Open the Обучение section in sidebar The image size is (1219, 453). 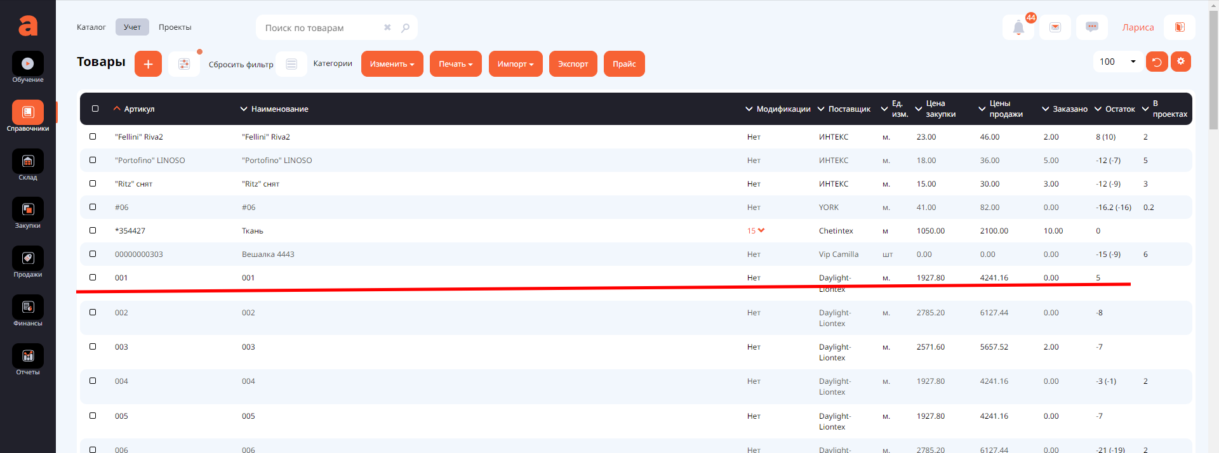28,64
